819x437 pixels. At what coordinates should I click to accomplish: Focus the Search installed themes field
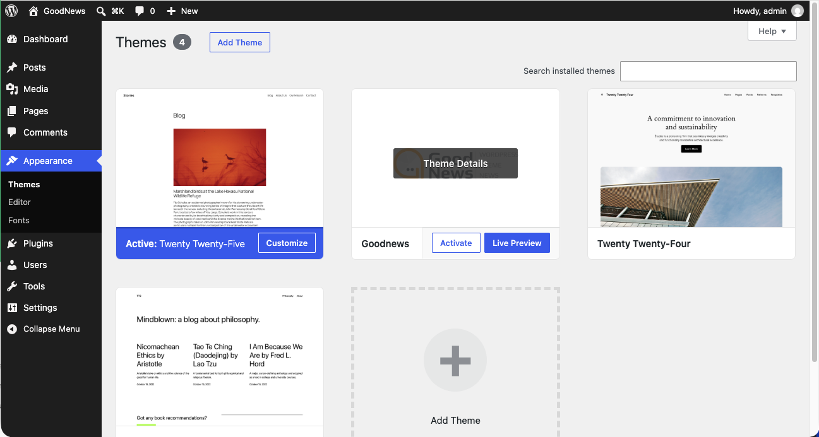(708, 71)
